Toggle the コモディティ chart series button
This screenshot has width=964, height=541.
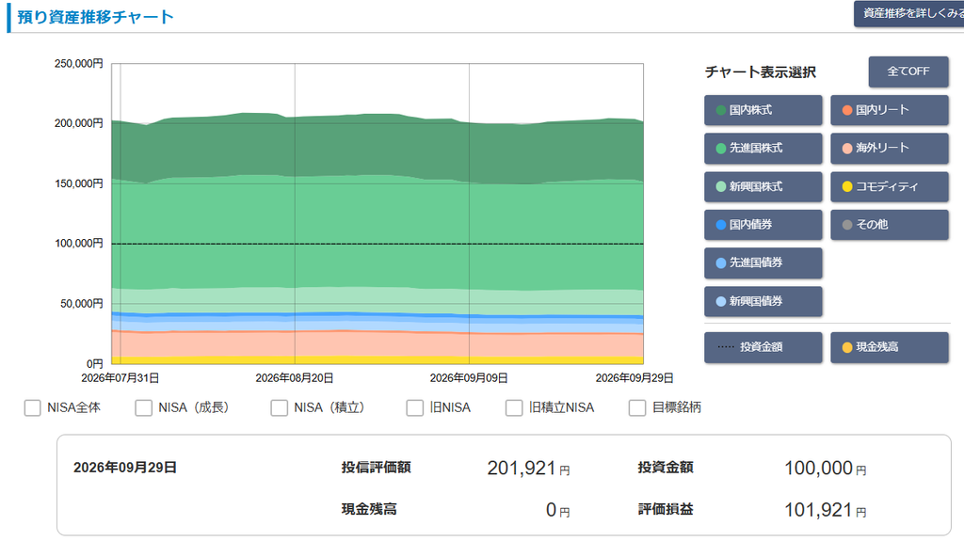tap(890, 186)
